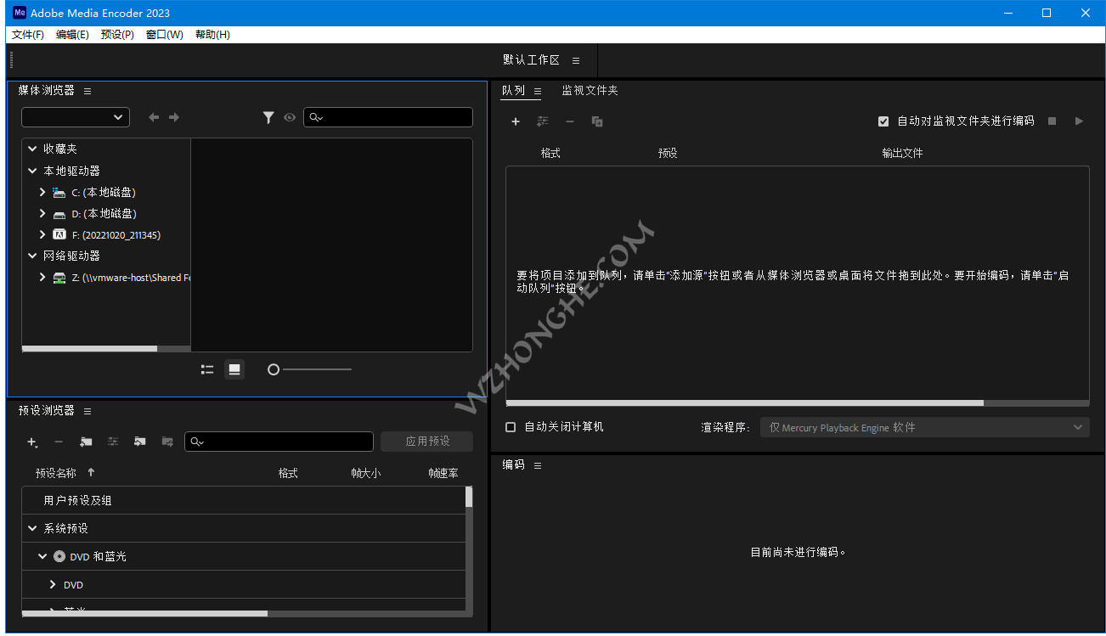The image size is (1106, 636).
Task: Toggle the filter types icon in Media Browser
Action: tap(268, 117)
